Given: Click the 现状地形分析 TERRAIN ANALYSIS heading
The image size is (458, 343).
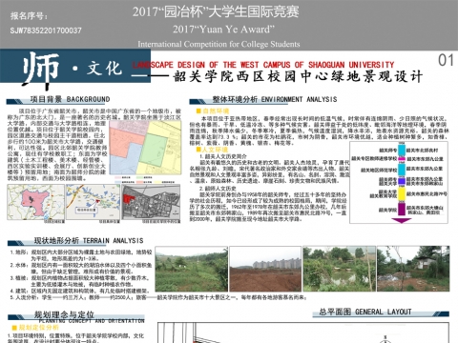Looking at the screenshot, I should tap(89, 241).
